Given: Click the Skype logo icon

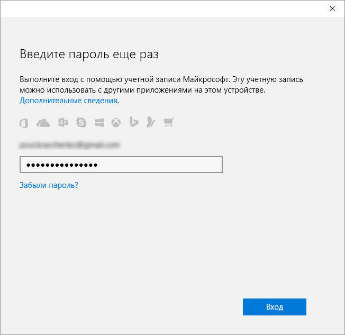Looking at the screenshot, I should 81,123.
